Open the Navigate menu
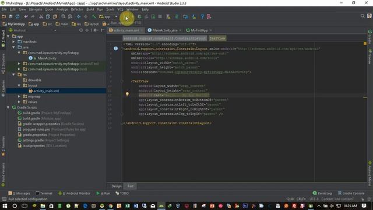 36,9
